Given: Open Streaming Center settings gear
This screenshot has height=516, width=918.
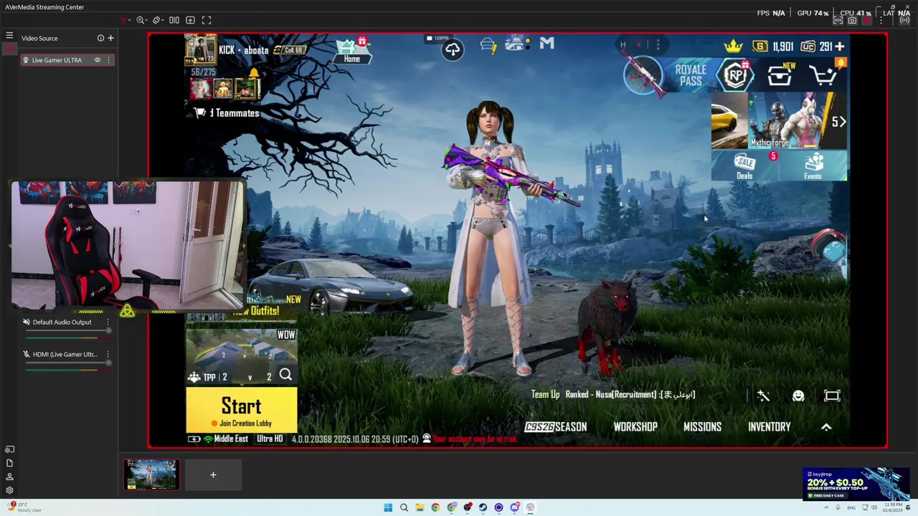Looking at the screenshot, I should tap(9, 490).
